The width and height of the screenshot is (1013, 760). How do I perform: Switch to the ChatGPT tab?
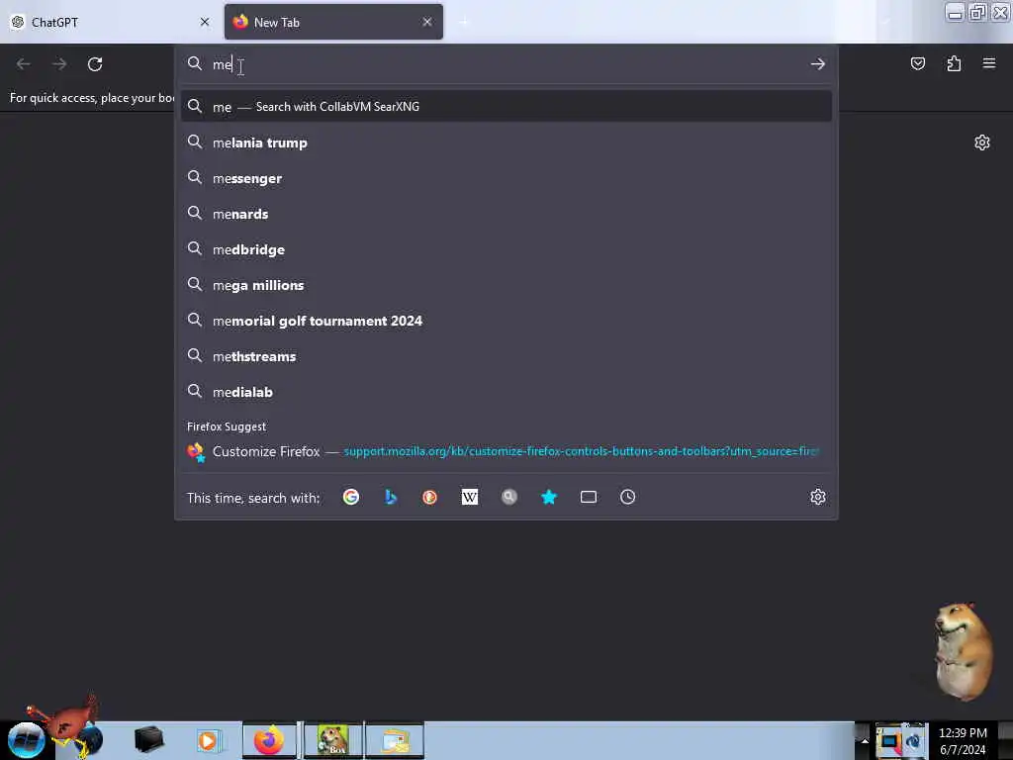(110, 22)
